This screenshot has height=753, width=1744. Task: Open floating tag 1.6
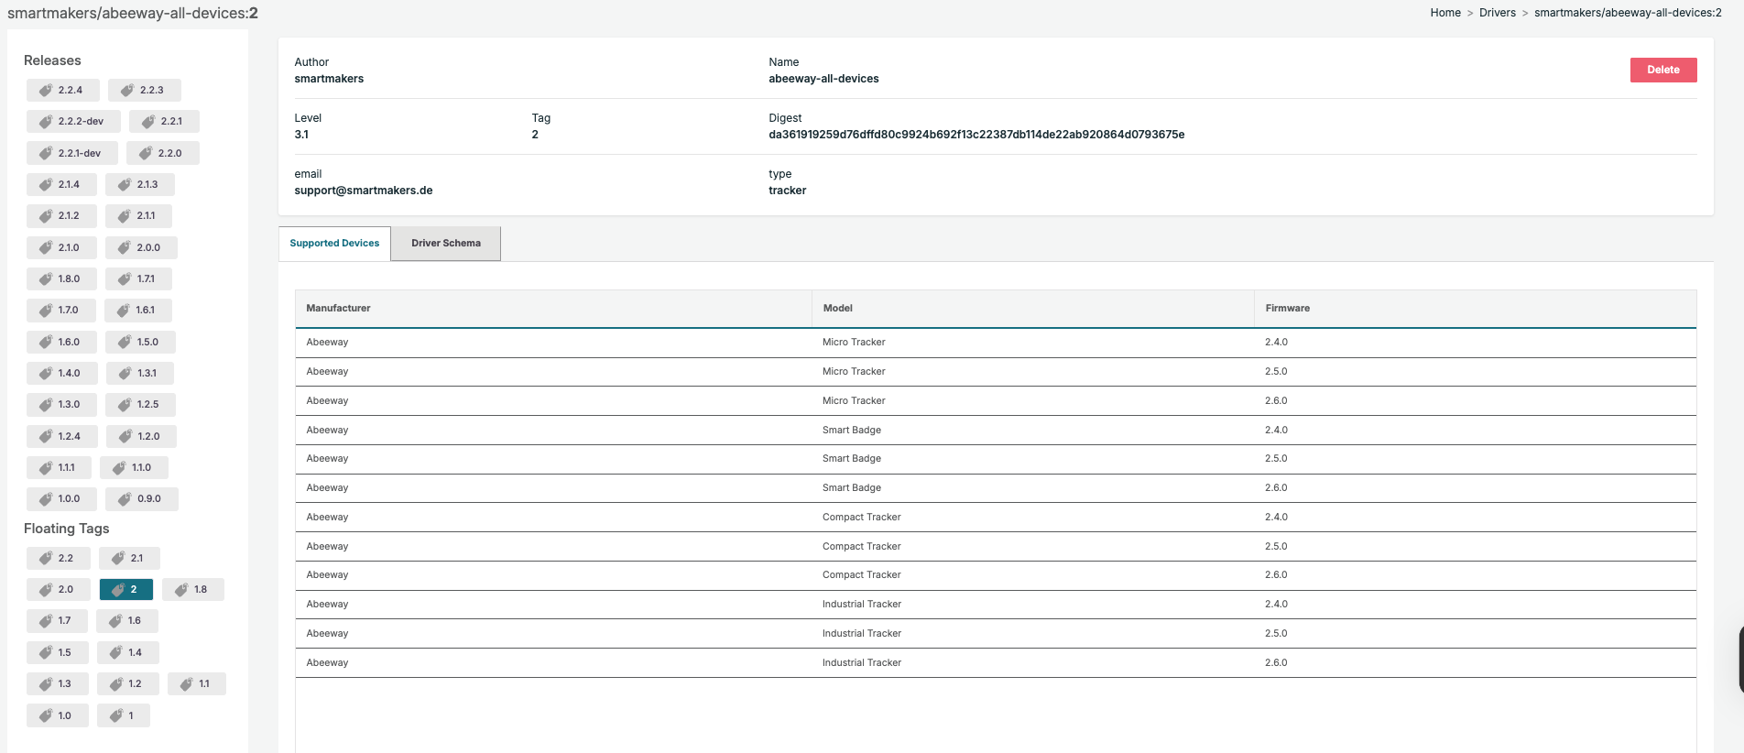(127, 620)
